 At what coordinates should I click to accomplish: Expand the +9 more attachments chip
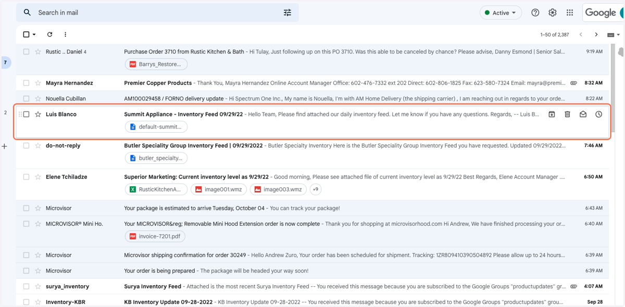[x=316, y=189]
